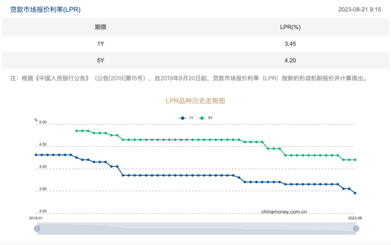Click the left handle of the range slider
The height and width of the screenshot is (245, 391).
click(x=37, y=229)
